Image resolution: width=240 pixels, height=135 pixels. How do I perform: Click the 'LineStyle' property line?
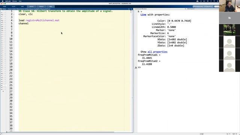[162, 24]
